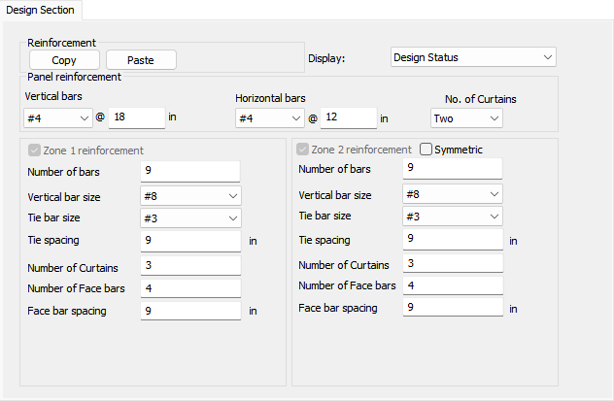Expand the panel Vertical bars size dropdown
This screenshot has height=401, width=614.
[57, 117]
